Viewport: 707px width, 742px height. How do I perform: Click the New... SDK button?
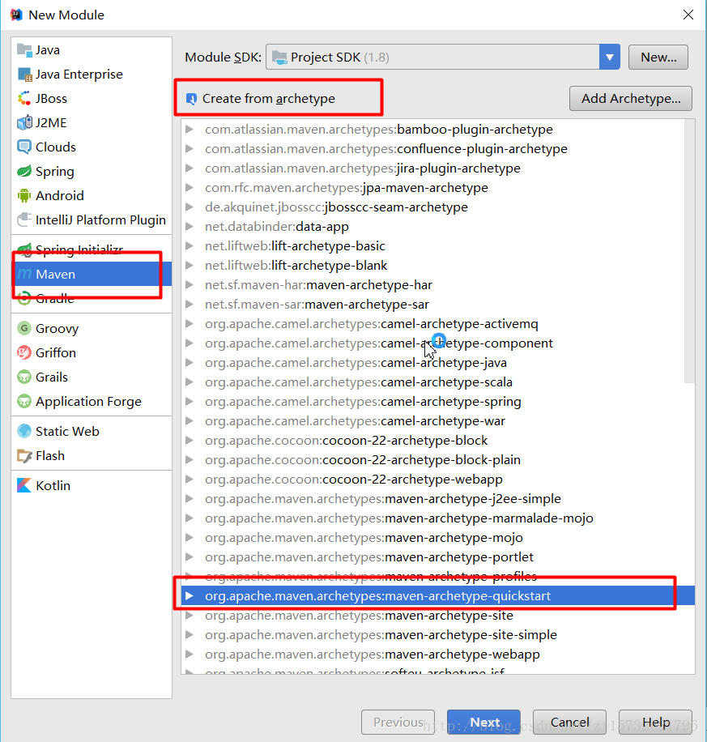tap(658, 58)
